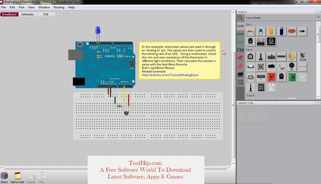The height and width of the screenshot is (184, 321).
Task: Open the Window menu
Action: click(44, 7)
